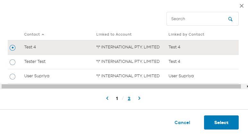The width and height of the screenshot is (248, 134).
Task: Sort by Contact column header
Action: 32,34
